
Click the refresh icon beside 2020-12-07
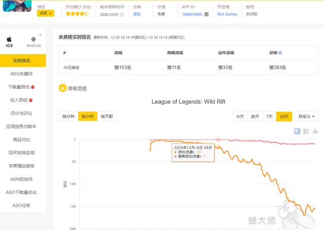(122, 15)
